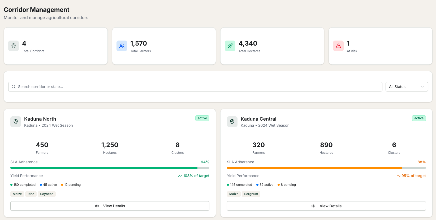436x220 pixels.
Task: Click the Total Hectares wheat icon
Action: 230,46
